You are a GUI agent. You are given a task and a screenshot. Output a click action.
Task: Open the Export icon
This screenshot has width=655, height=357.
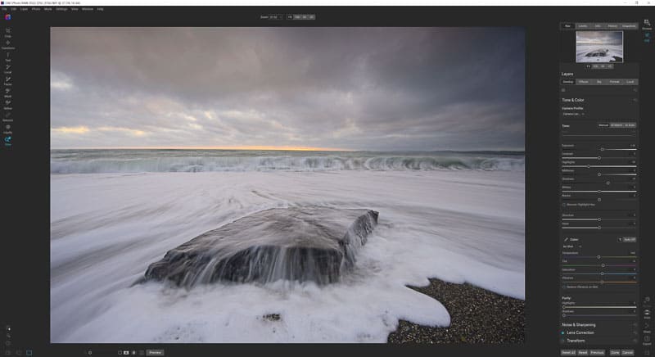click(647, 341)
